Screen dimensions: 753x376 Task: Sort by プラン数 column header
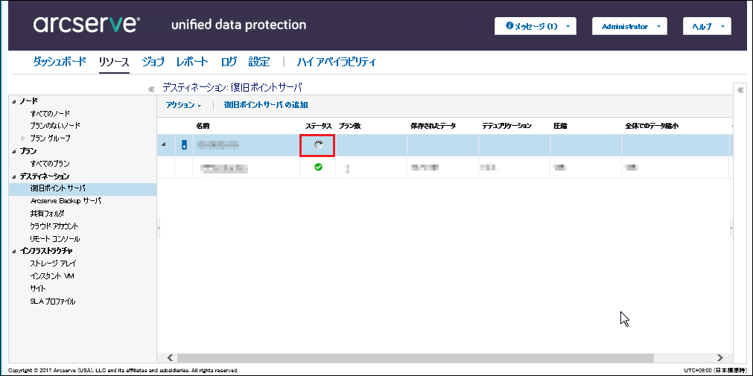(349, 126)
